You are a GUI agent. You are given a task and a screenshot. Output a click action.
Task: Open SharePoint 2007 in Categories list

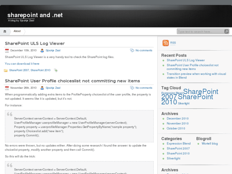point(178,148)
